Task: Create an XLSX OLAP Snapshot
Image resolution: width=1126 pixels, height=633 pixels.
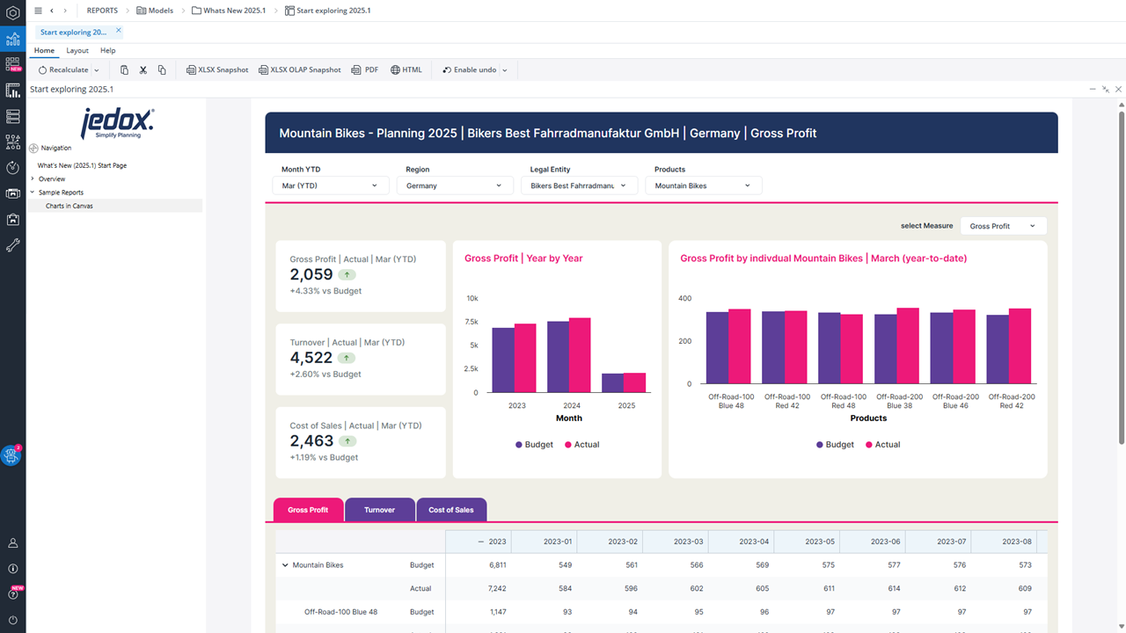Action: pyautogui.click(x=300, y=70)
